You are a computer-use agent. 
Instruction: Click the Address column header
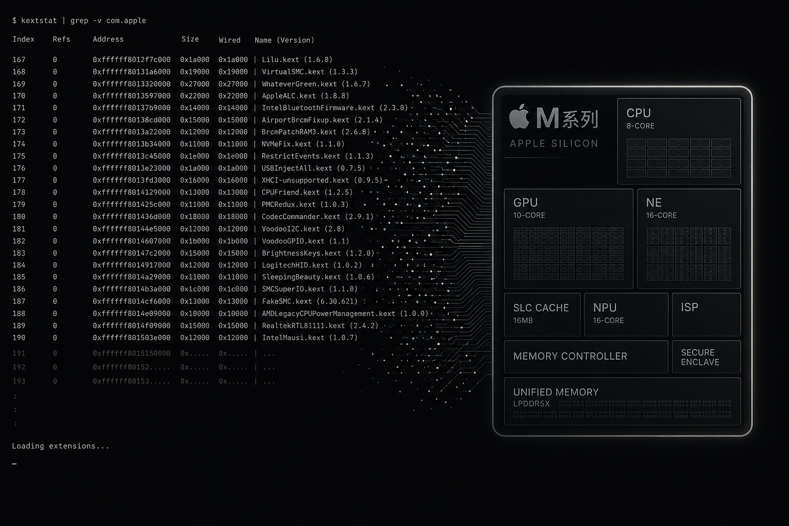coord(108,39)
